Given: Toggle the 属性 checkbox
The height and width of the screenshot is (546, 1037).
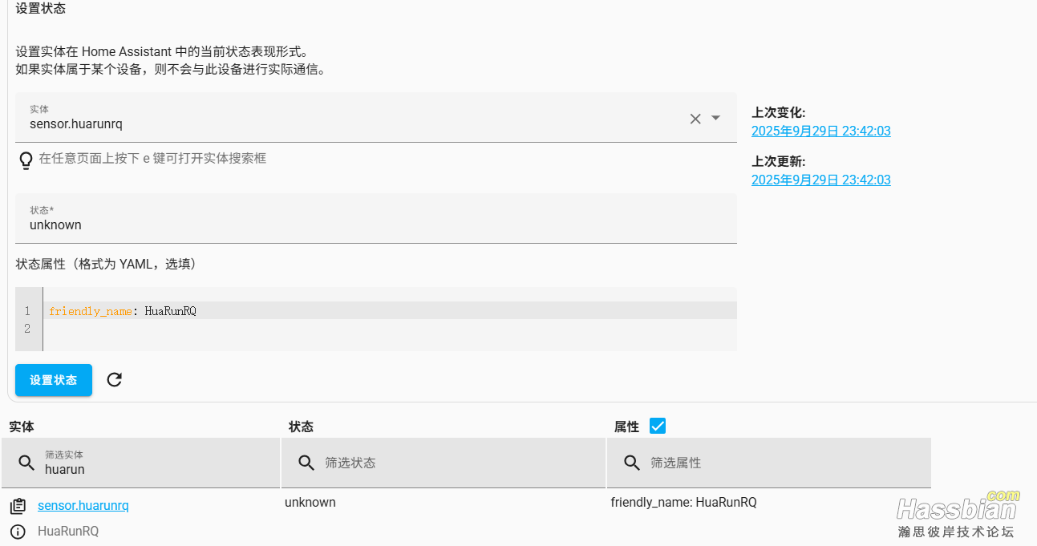Looking at the screenshot, I should click(658, 427).
